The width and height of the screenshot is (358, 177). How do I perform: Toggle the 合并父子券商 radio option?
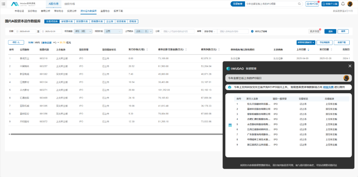click(252, 31)
